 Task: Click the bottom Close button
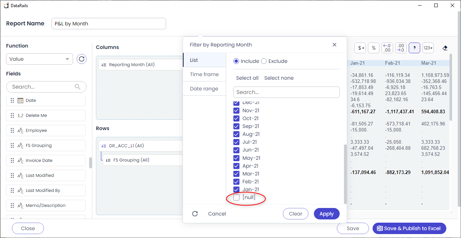(x=28, y=228)
